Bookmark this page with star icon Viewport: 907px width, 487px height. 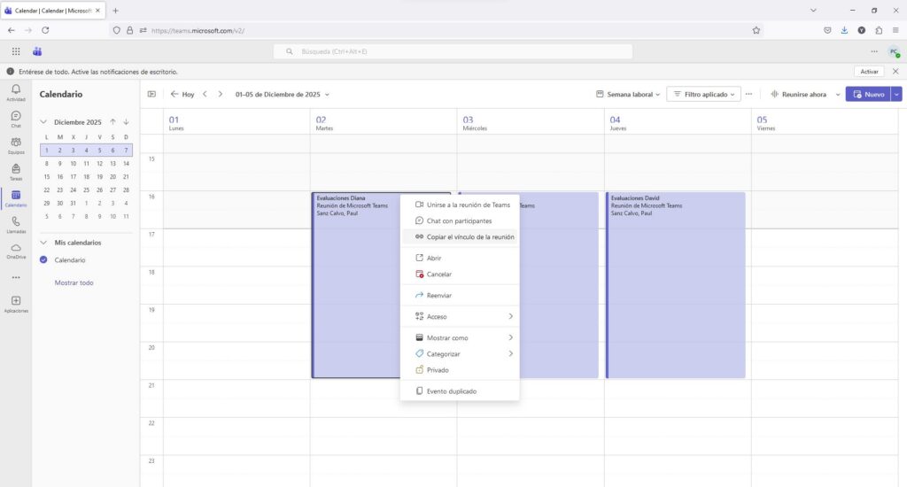(756, 31)
